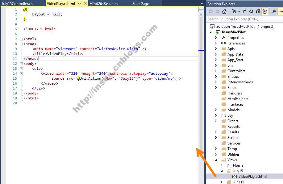283x184 pixels.
Task: Open the tab overflow dropdown arrow
Action: click(x=202, y=4)
